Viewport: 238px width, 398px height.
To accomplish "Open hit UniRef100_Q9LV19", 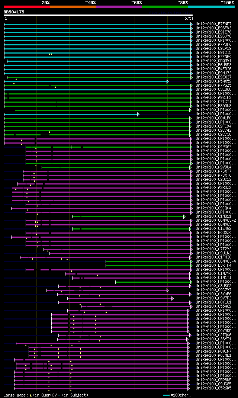I will click(x=213, y=48).
